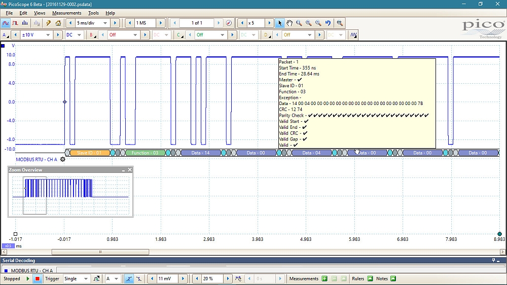The width and height of the screenshot is (507, 285).
Task: Increase the timebase with right arrow
Action: click(115, 23)
